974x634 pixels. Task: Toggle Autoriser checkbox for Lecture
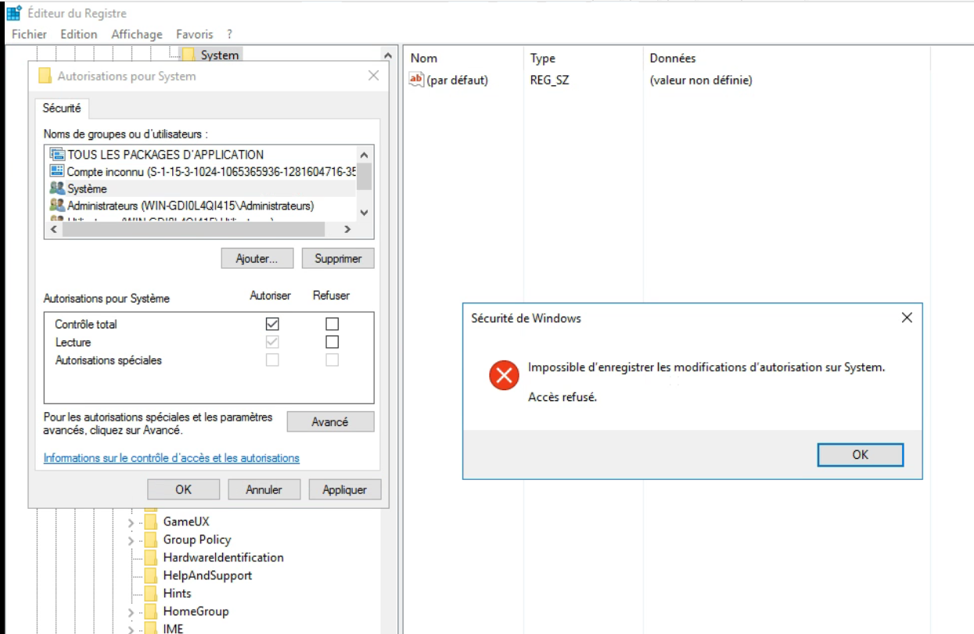(x=272, y=342)
